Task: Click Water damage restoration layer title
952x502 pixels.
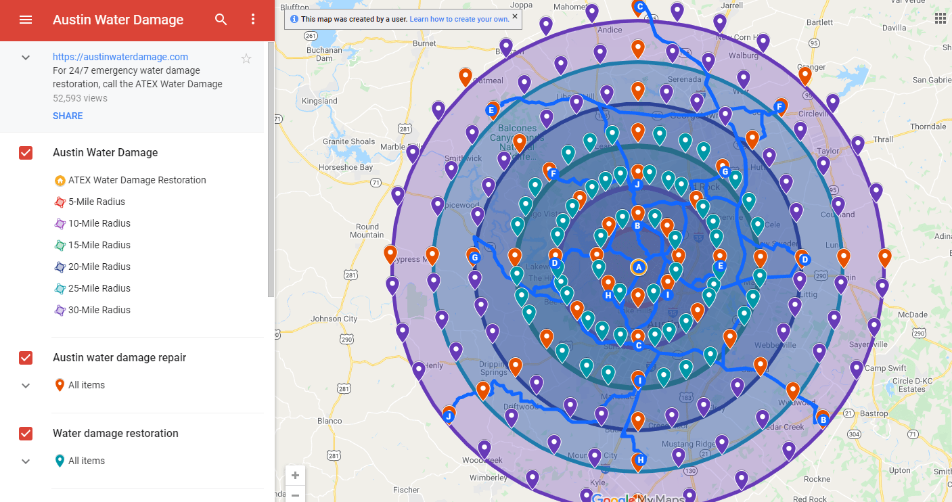Action: [x=116, y=434]
